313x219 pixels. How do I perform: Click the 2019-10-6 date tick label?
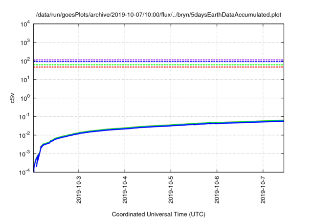point(217,190)
